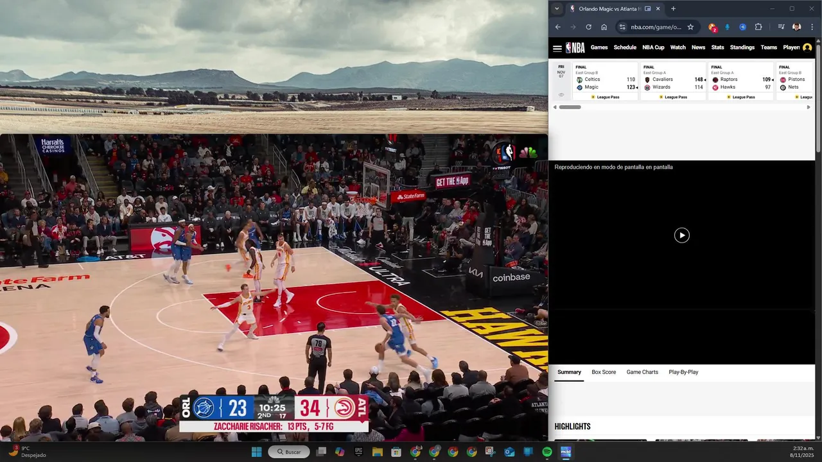Open the Watch menu item
This screenshot has height=462, width=822.
pos(678,47)
